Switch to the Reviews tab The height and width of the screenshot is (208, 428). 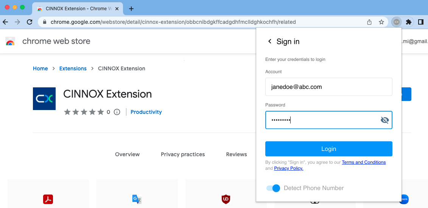tap(237, 154)
